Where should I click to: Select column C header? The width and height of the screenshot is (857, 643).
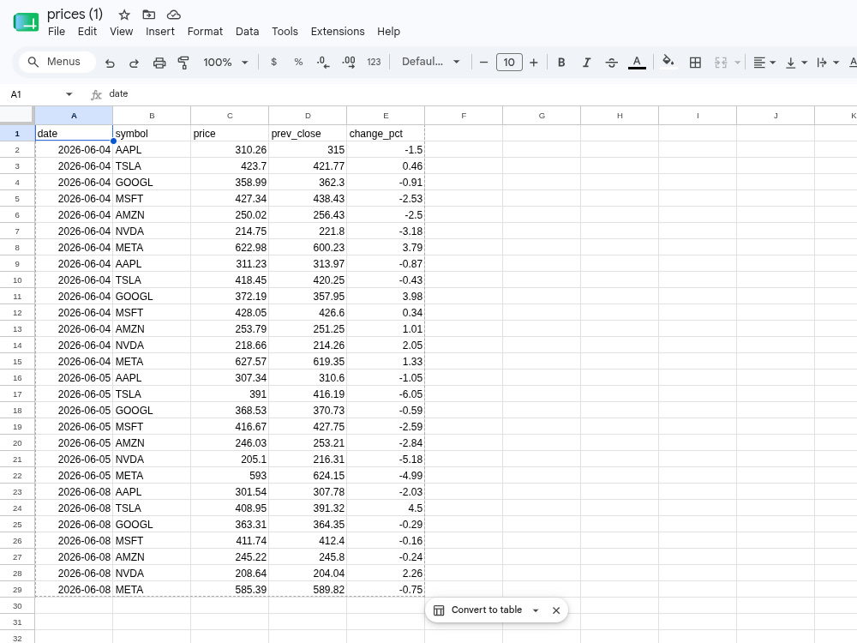pyautogui.click(x=230, y=116)
